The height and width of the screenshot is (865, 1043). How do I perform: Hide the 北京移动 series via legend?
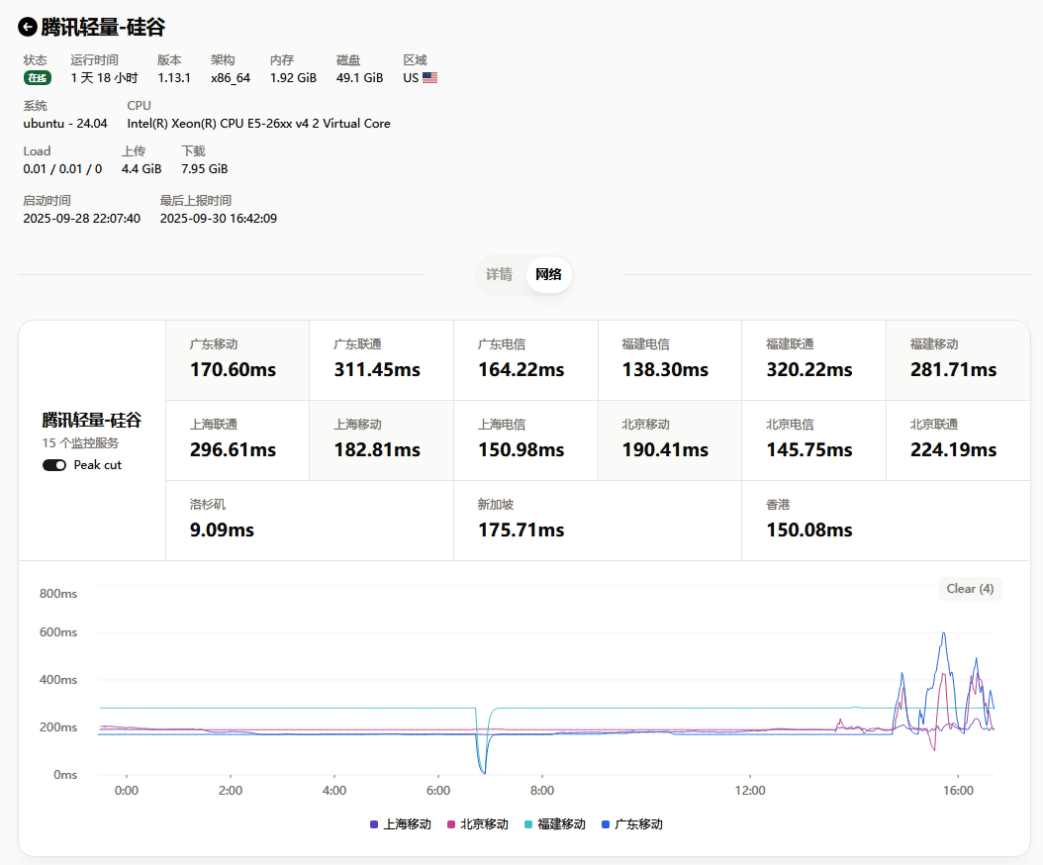(x=478, y=824)
